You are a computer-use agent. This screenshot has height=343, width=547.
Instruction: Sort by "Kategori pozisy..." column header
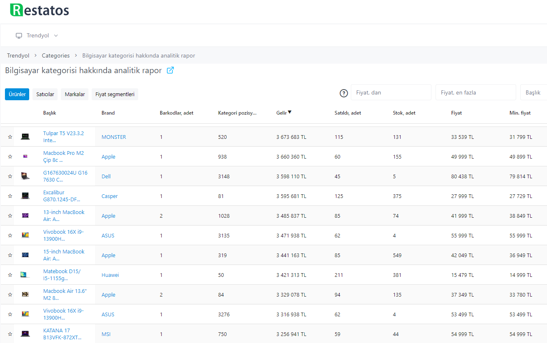237,113
